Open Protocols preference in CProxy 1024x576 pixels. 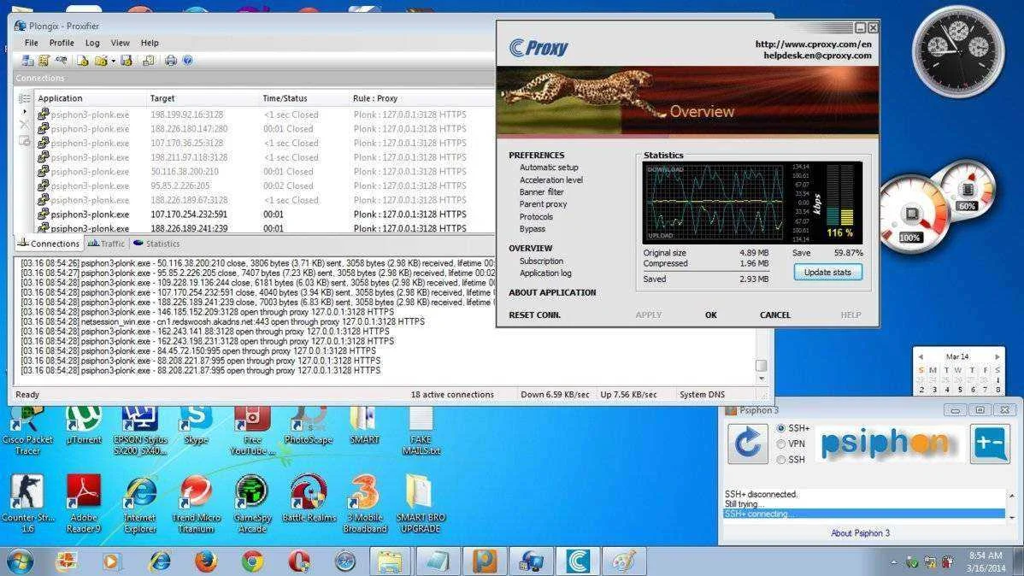point(536,217)
